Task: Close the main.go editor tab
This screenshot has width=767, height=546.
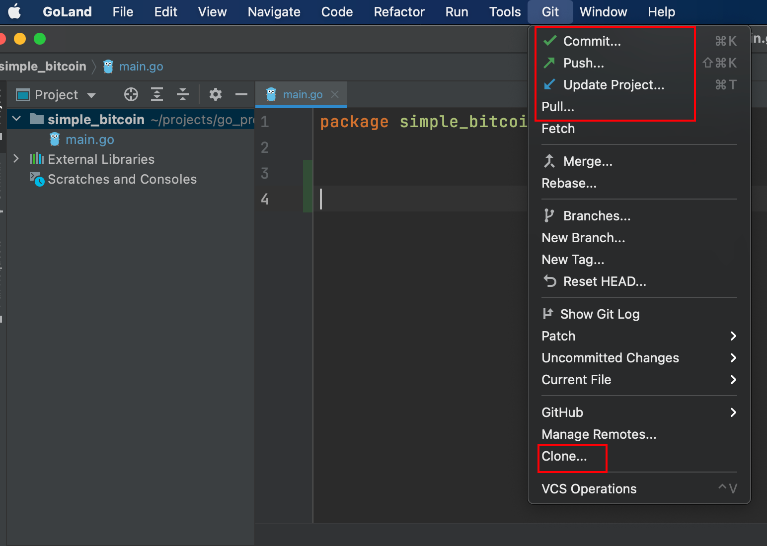Action: [x=335, y=94]
